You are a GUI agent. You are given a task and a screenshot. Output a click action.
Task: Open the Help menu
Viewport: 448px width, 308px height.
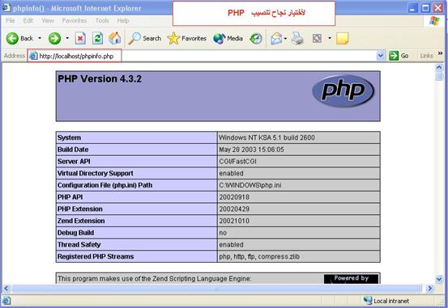(123, 20)
